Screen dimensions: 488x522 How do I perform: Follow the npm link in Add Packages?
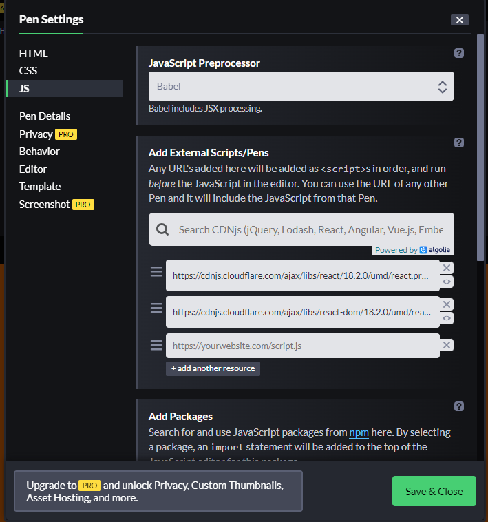(359, 432)
